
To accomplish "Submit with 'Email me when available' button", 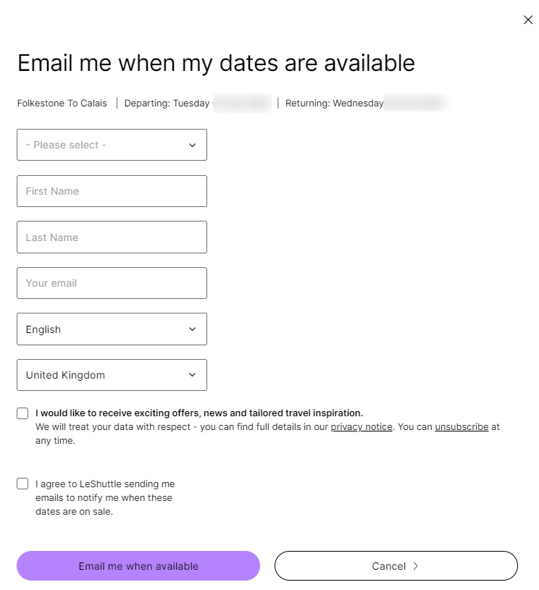I will tap(138, 566).
